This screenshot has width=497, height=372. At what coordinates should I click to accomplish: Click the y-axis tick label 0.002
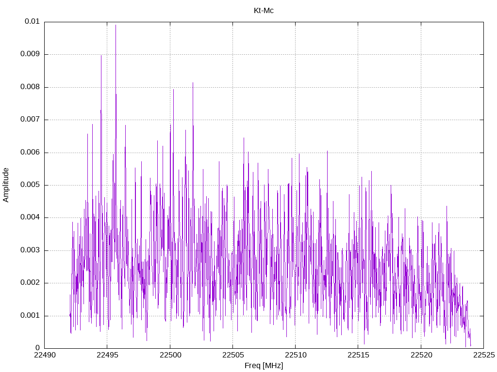30,283
